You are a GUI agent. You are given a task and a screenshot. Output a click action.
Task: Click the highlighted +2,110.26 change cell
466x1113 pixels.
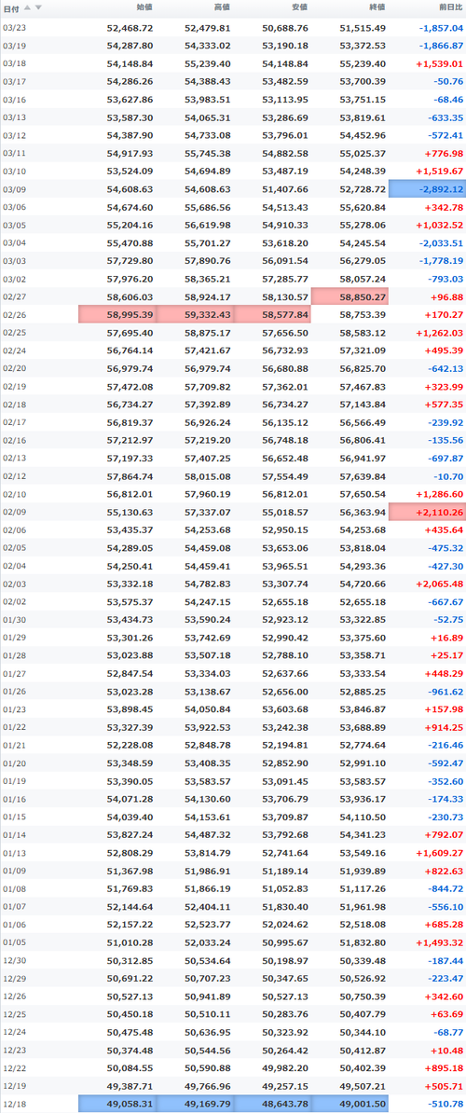tap(427, 513)
